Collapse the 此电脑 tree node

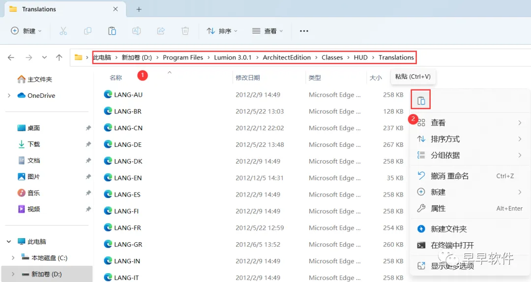9,241
